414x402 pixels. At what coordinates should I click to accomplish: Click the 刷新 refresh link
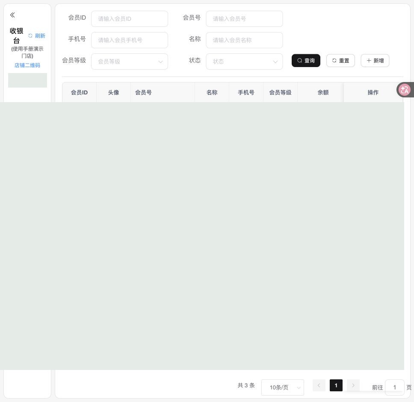pos(37,35)
